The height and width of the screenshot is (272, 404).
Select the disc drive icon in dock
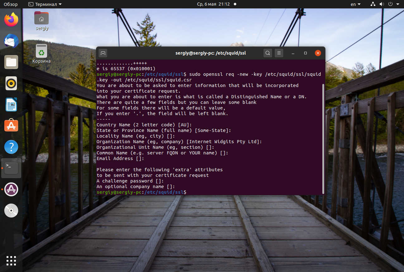pyautogui.click(x=11, y=211)
